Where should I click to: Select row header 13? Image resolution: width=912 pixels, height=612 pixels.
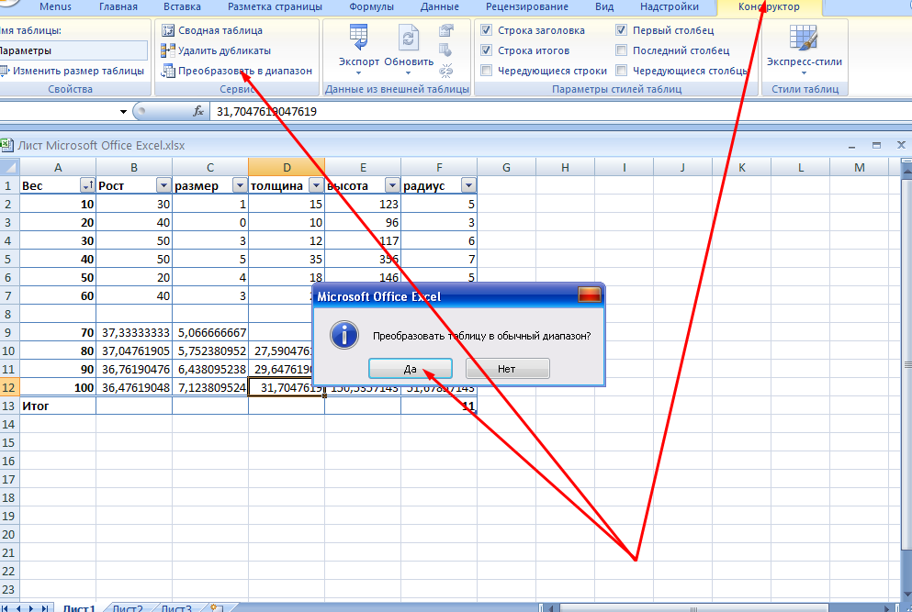9,406
